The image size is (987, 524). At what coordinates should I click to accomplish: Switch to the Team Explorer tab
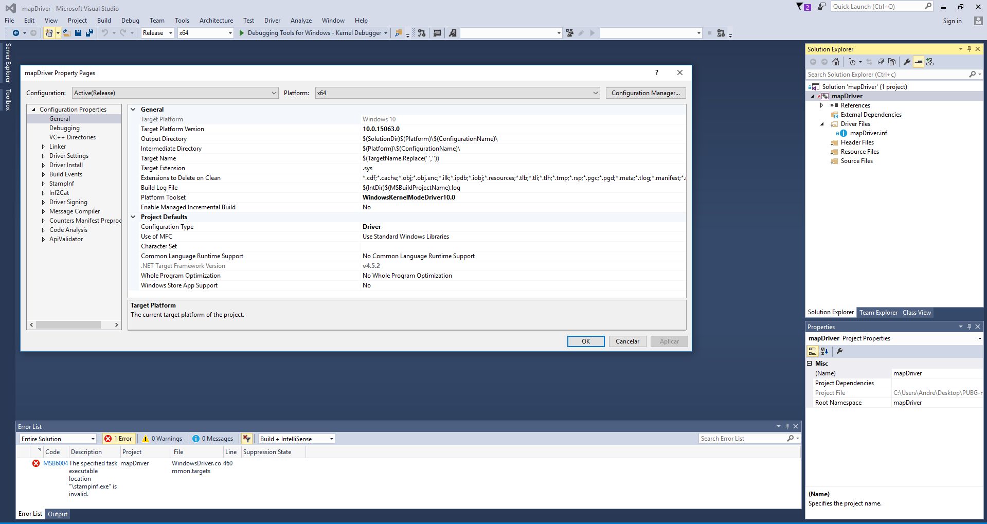(878, 312)
